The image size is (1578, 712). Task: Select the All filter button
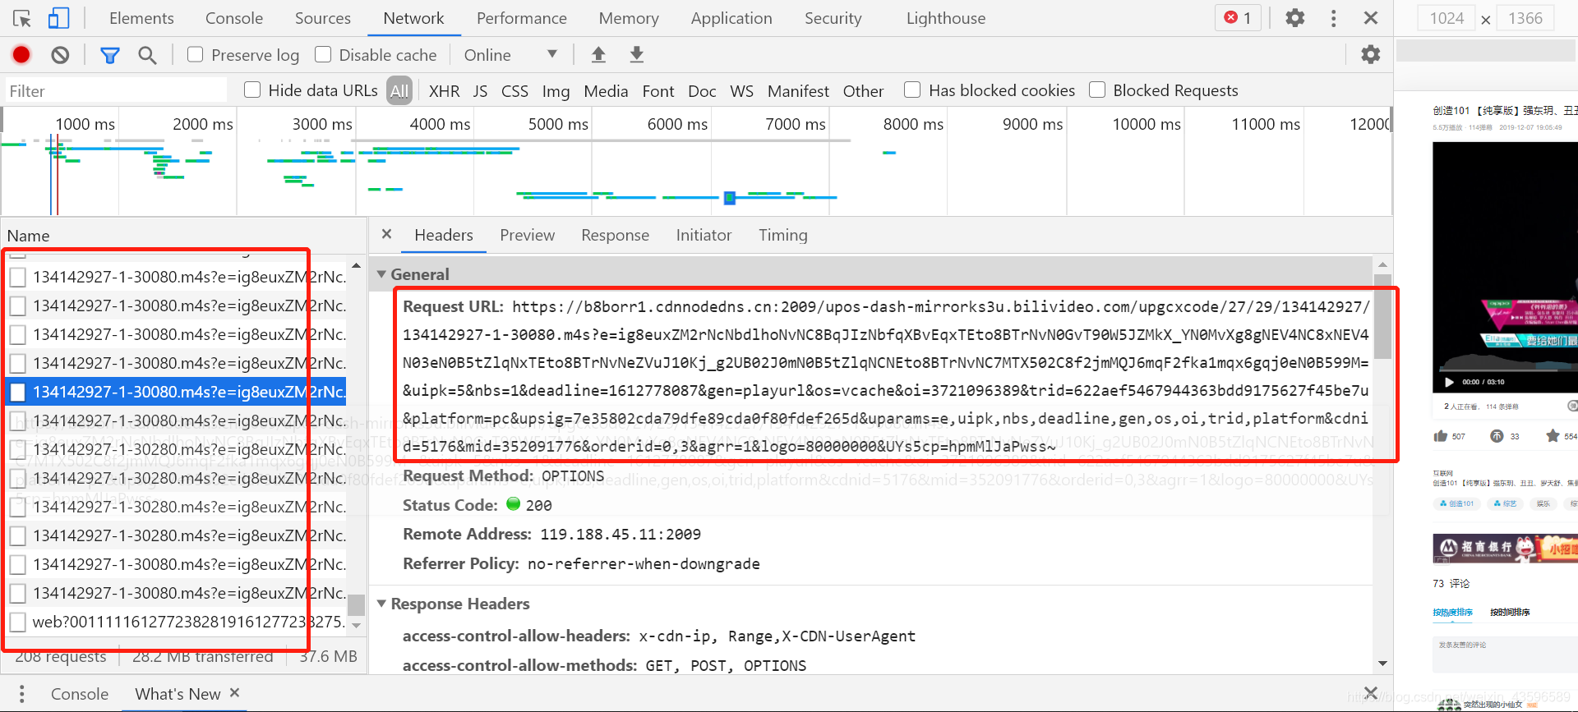(399, 90)
